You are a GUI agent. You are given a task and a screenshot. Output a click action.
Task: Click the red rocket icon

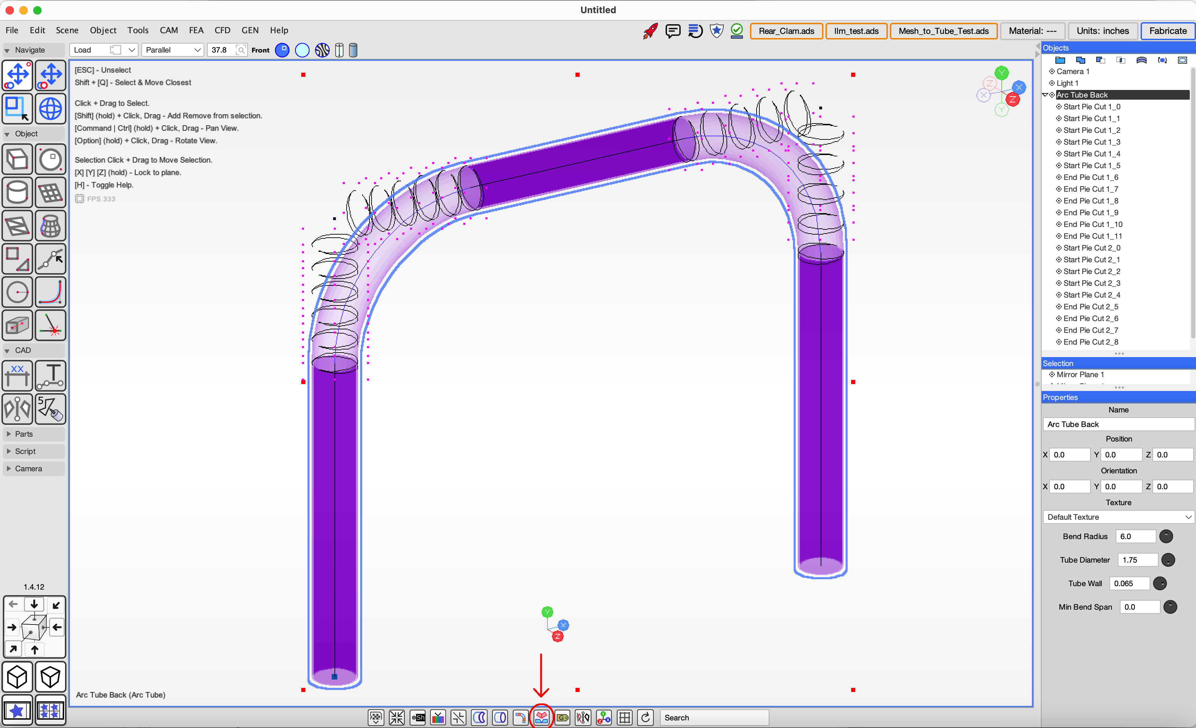tap(650, 31)
